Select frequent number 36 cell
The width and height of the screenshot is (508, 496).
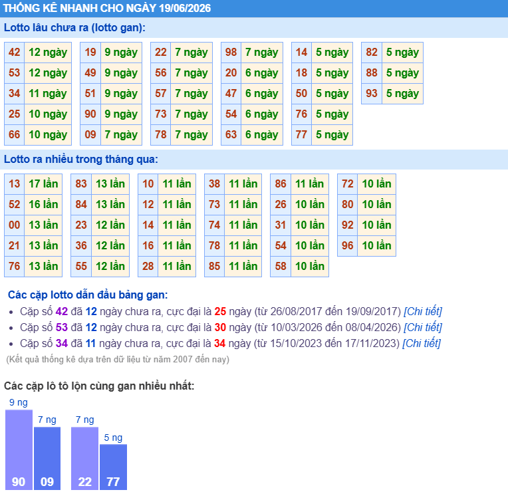[81, 245]
